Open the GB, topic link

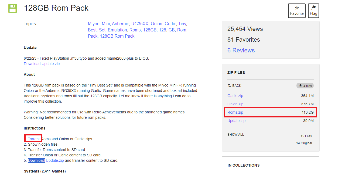coord(172,30)
